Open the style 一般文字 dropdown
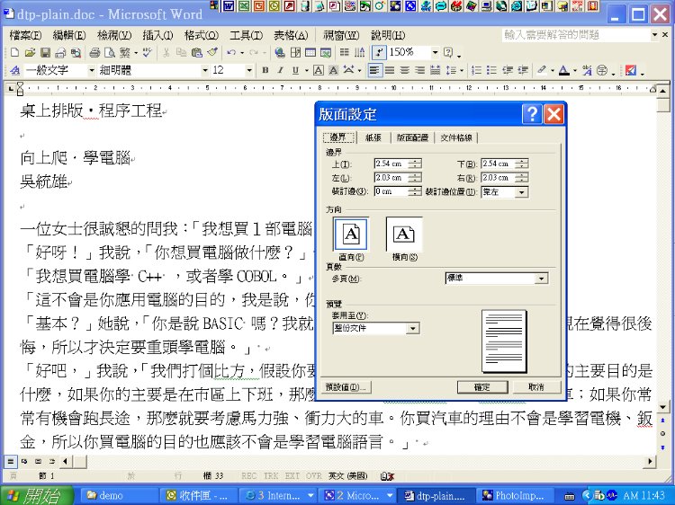675x505 pixels. [91, 70]
